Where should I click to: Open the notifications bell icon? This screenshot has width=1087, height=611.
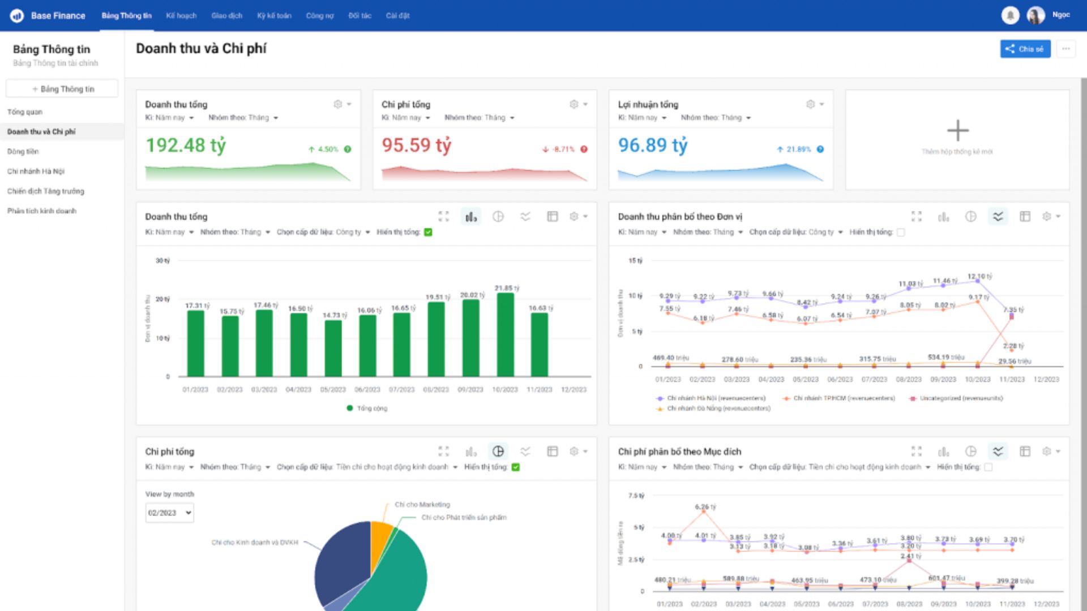coord(1010,15)
